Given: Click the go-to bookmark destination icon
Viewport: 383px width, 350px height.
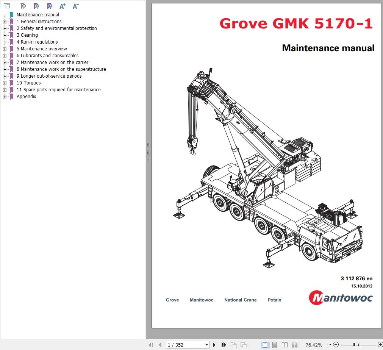Looking at the screenshot, I should tap(50, 6).
